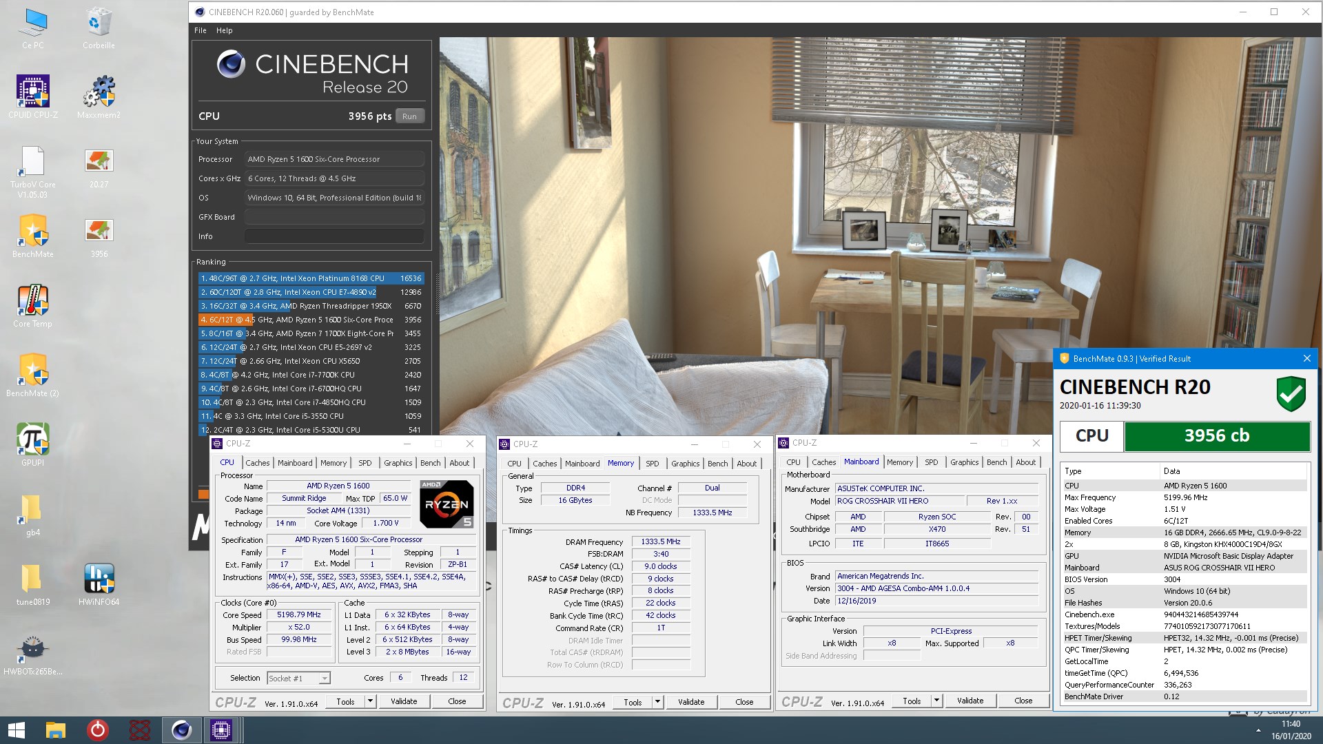
Task: Click the 3956 cb score bar in BenchMate
Action: (1217, 436)
